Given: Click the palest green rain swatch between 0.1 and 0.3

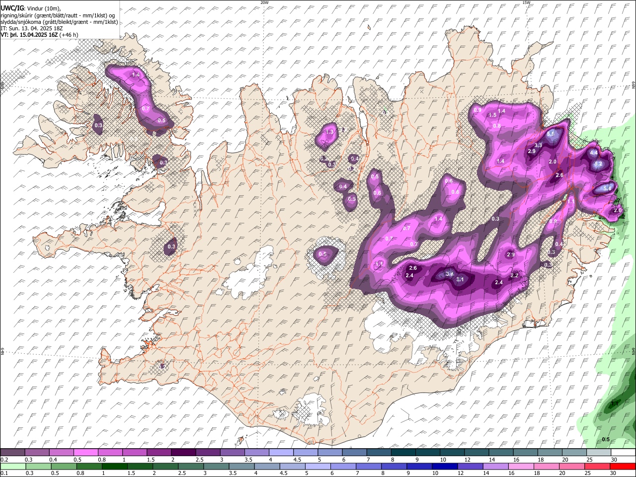Looking at the screenshot, I should click(x=13, y=467).
